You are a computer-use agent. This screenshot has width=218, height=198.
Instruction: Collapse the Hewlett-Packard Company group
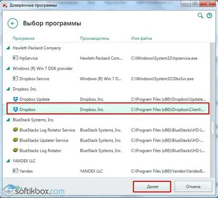coord(8,48)
